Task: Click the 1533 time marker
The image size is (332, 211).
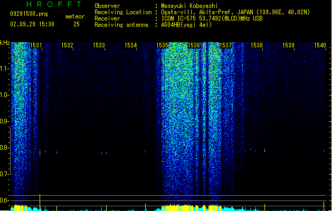Action: pyautogui.click(x=99, y=45)
